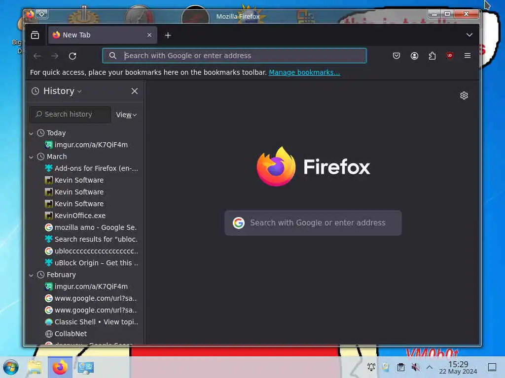Screen dimensions: 505x378
Task: Select the New Tab tab
Action: click(103, 35)
